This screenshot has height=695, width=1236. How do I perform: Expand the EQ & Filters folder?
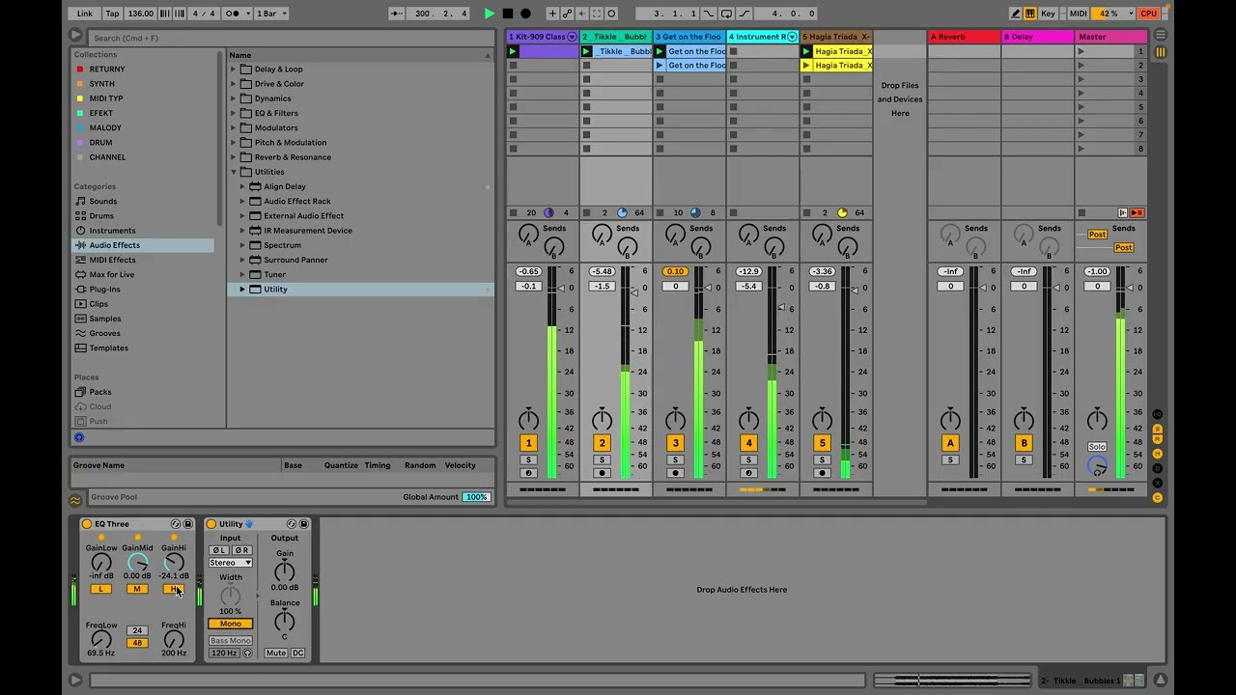pyautogui.click(x=234, y=113)
